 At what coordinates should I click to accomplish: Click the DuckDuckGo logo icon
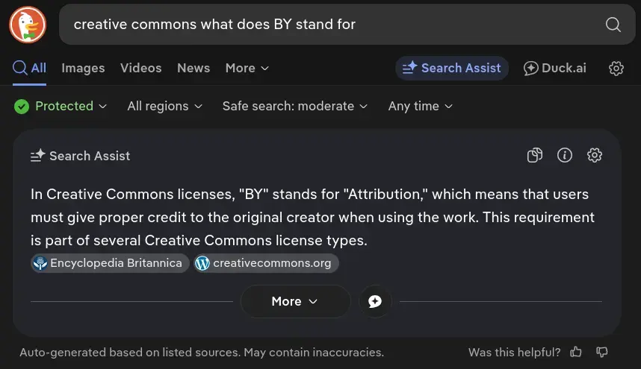pyautogui.click(x=28, y=25)
